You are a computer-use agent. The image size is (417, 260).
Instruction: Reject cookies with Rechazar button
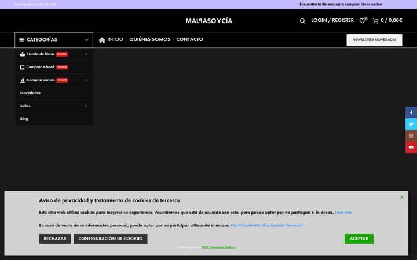point(55,239)
